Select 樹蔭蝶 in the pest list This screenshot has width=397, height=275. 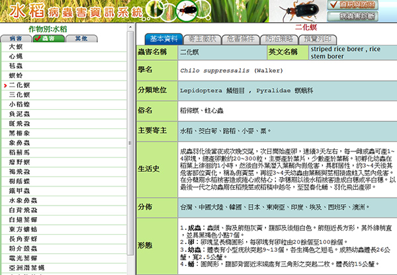tap(19, 181)
